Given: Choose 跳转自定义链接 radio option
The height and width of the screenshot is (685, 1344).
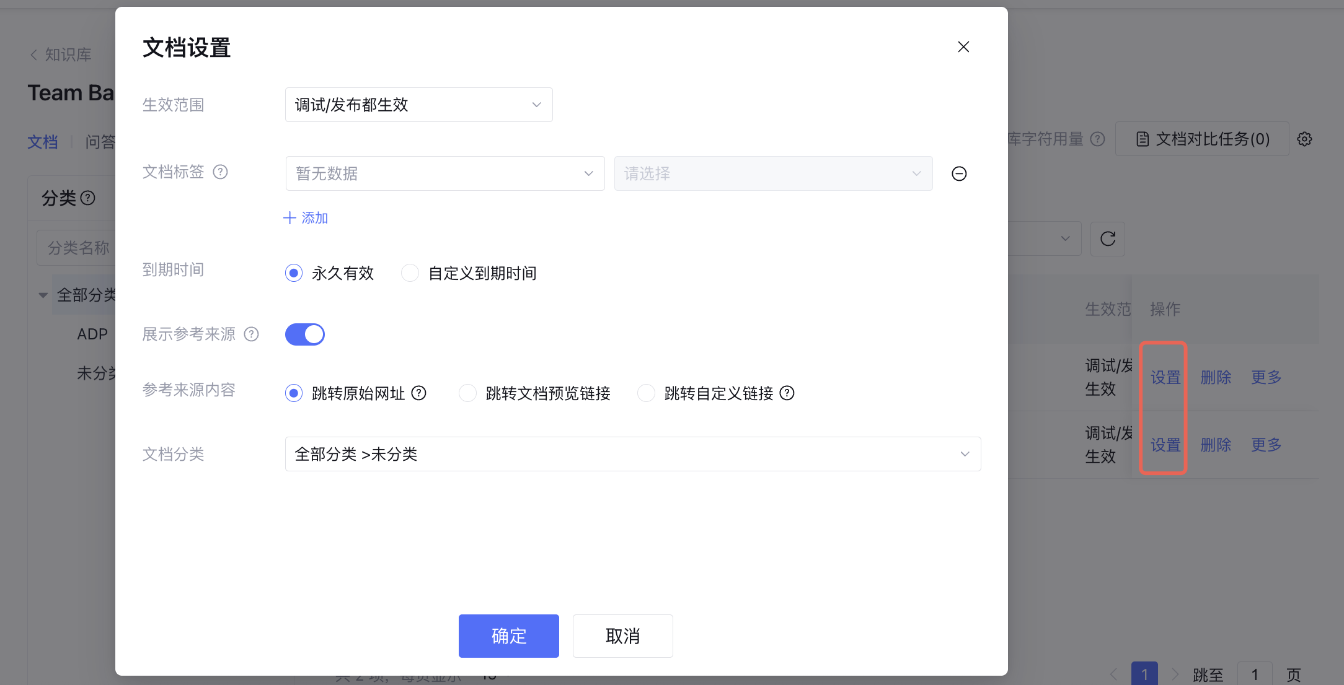Looking at the screenshot, I should point(646,393).
